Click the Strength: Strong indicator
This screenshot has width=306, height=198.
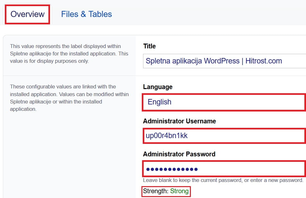pos(166,191)
